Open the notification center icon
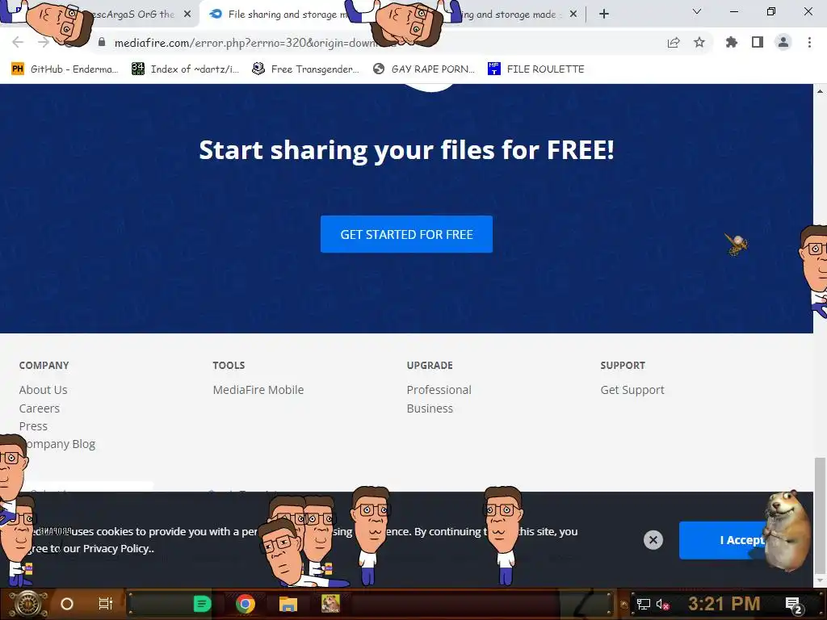The image size is (827, 620). click(x=793, y=605)
